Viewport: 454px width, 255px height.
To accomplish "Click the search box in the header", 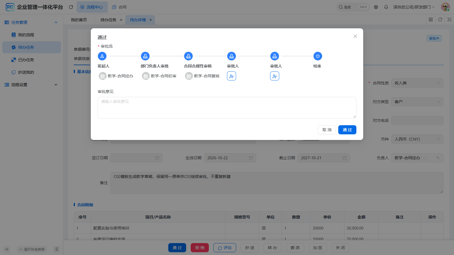I will (x=353, y=7).
